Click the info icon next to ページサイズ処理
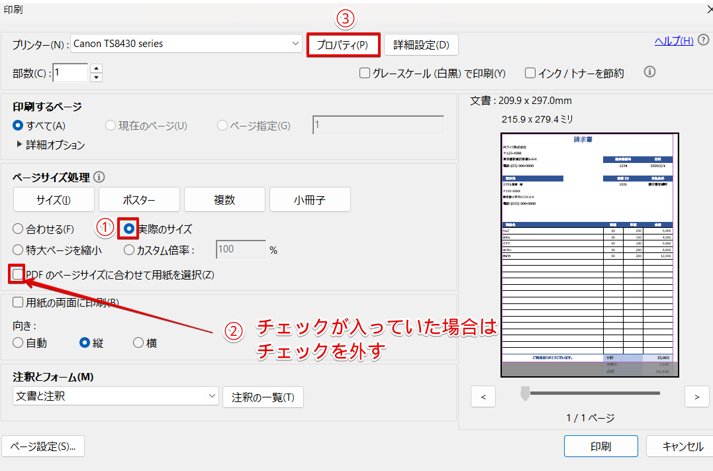Screen dimensions: 713x471 point(99,177)
